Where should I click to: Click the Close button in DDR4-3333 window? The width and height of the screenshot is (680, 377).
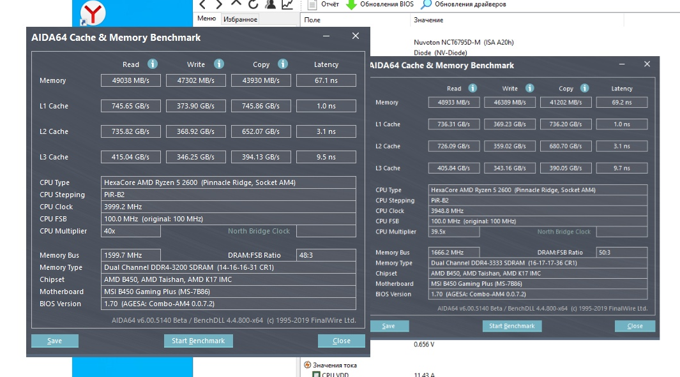[x=635, y=326]
